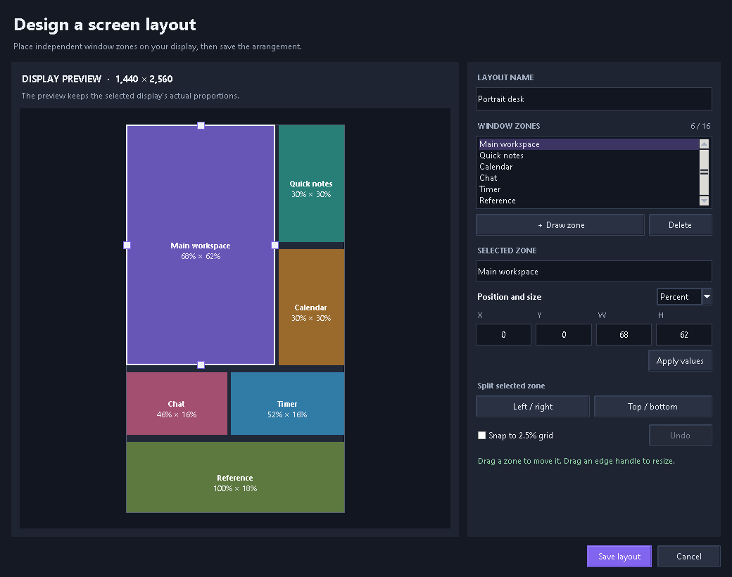Screen dimensions: 732x577
Task: Apply values for position and size
Action: pyautogui.click(x=680, y=361)
